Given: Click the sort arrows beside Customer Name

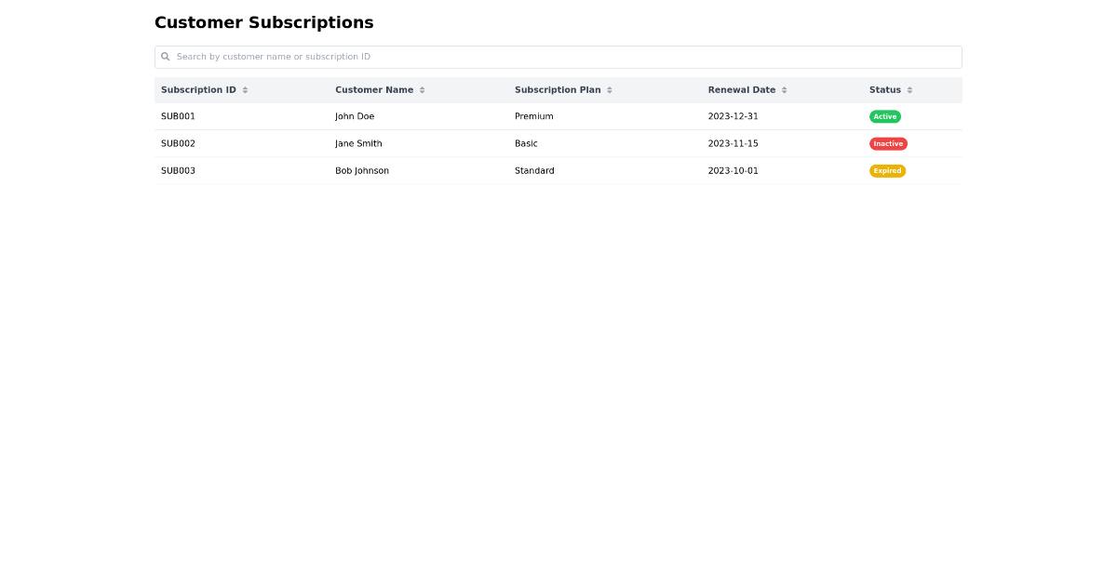Looking at the screenshot, I should 422,89.
